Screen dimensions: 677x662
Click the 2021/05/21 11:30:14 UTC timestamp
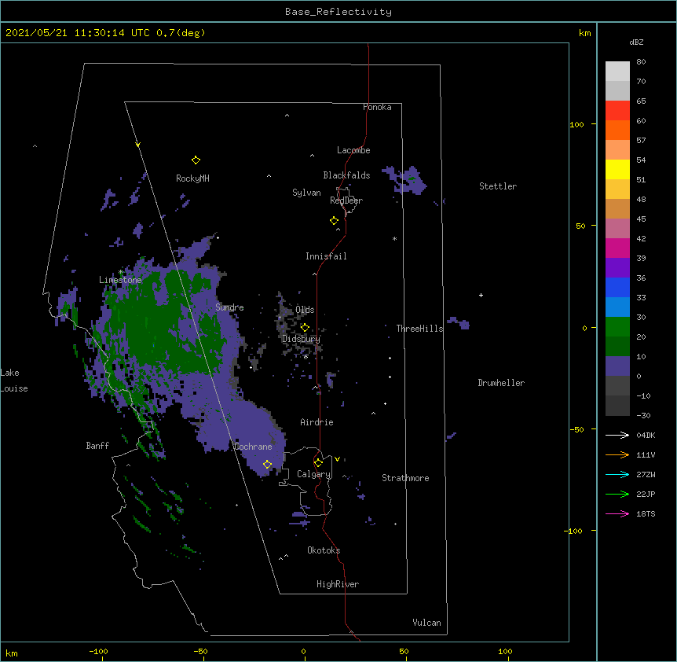(x=78, y=33)
